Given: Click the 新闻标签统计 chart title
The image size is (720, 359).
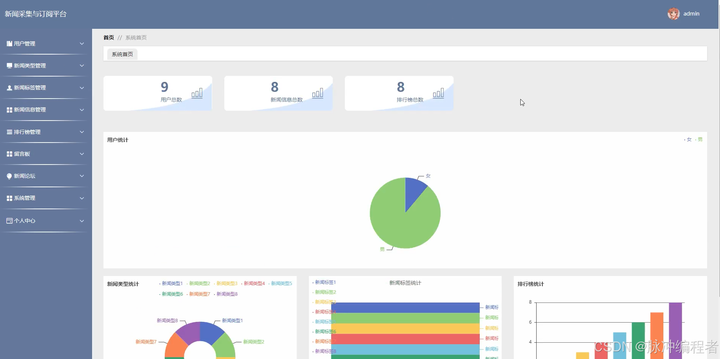Looking at the screenshot, I should (x=405, y=283).
